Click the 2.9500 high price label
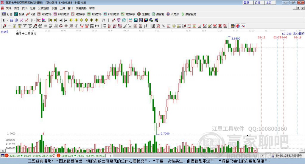 click(x=236, y=39)
